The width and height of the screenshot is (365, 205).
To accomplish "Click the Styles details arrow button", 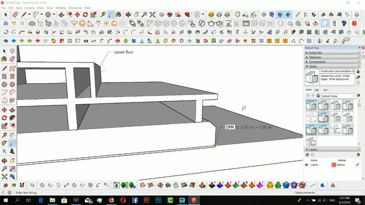I will [x=358, y=95].
